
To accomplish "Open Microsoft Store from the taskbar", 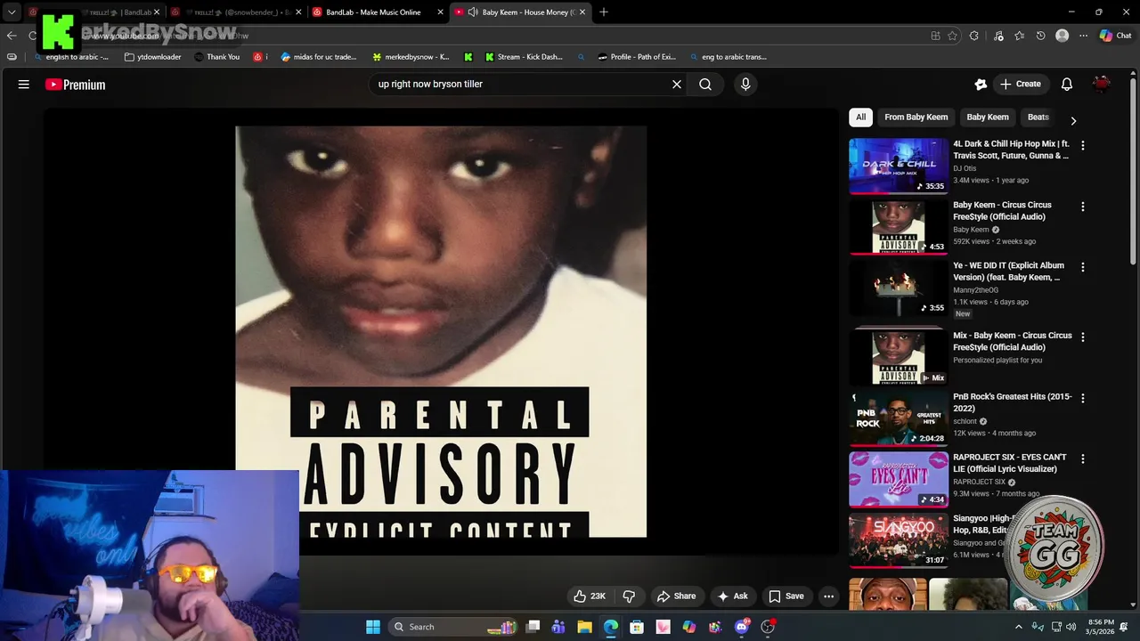I will pos(637,627).
